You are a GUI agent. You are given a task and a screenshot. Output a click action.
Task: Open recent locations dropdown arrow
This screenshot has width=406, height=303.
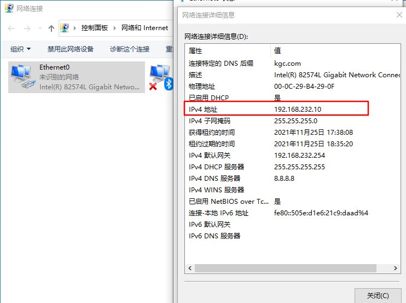(x=40, y=28)
